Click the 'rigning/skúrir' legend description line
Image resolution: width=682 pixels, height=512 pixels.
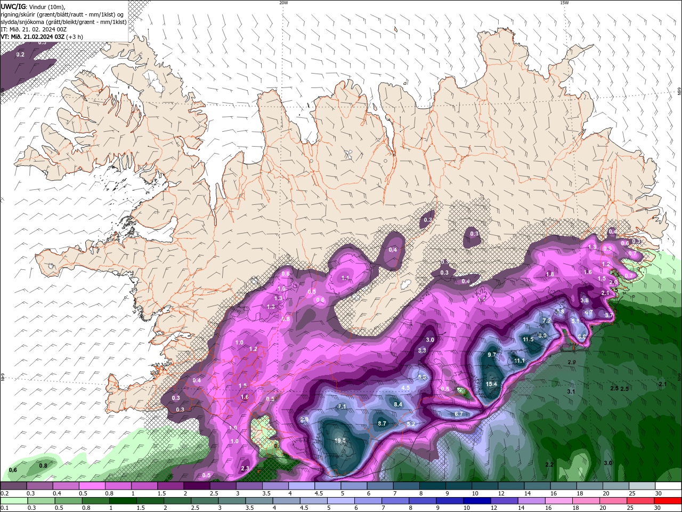click(62, 14)
